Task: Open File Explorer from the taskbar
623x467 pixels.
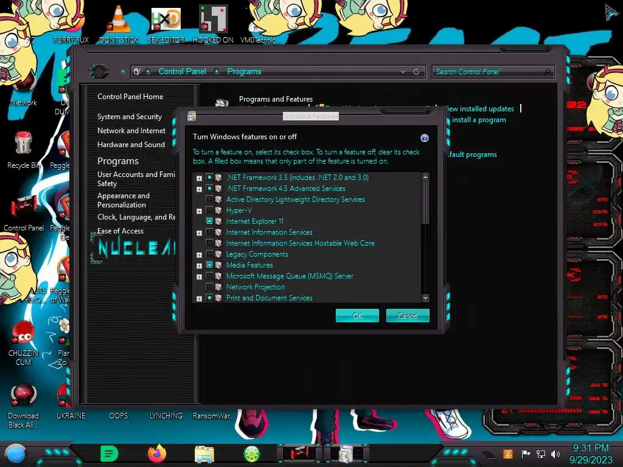Action: pyautogui.click(x=204, y=454)
